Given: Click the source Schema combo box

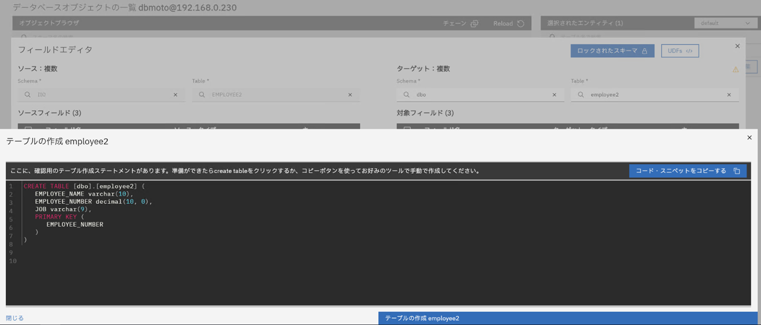Looking at the screenshot, I should click(x=99, y=95).
